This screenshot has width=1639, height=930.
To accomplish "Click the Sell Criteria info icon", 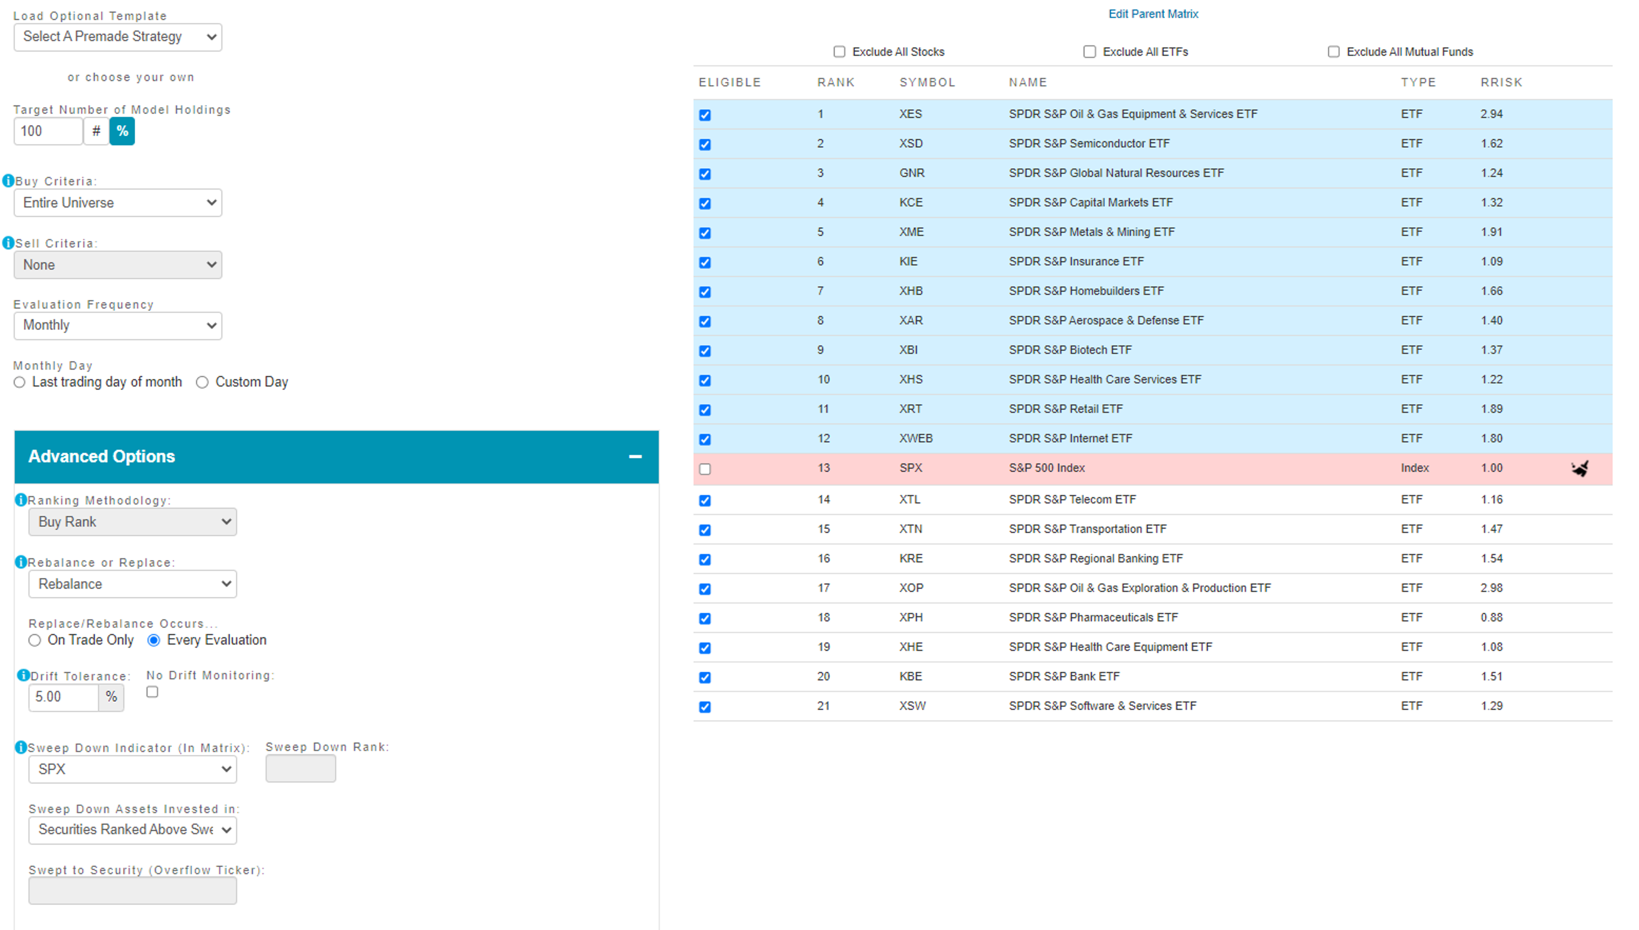I will 8,243.
